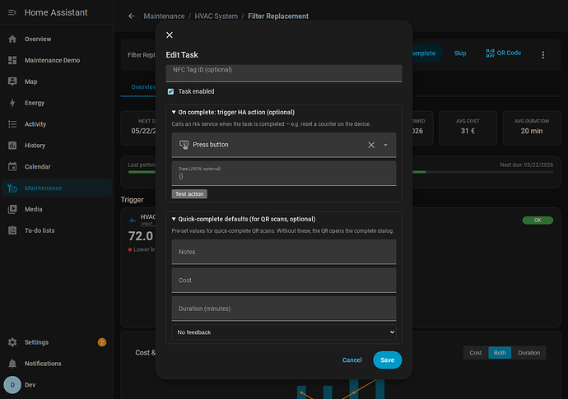Viewport: 568px width, 399px height.
Task: Click the Press button action icon
Action: [184, 145]
